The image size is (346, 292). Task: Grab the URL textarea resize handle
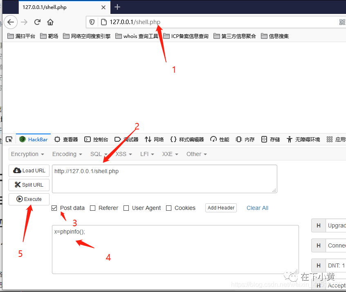(x=274, y=190)
